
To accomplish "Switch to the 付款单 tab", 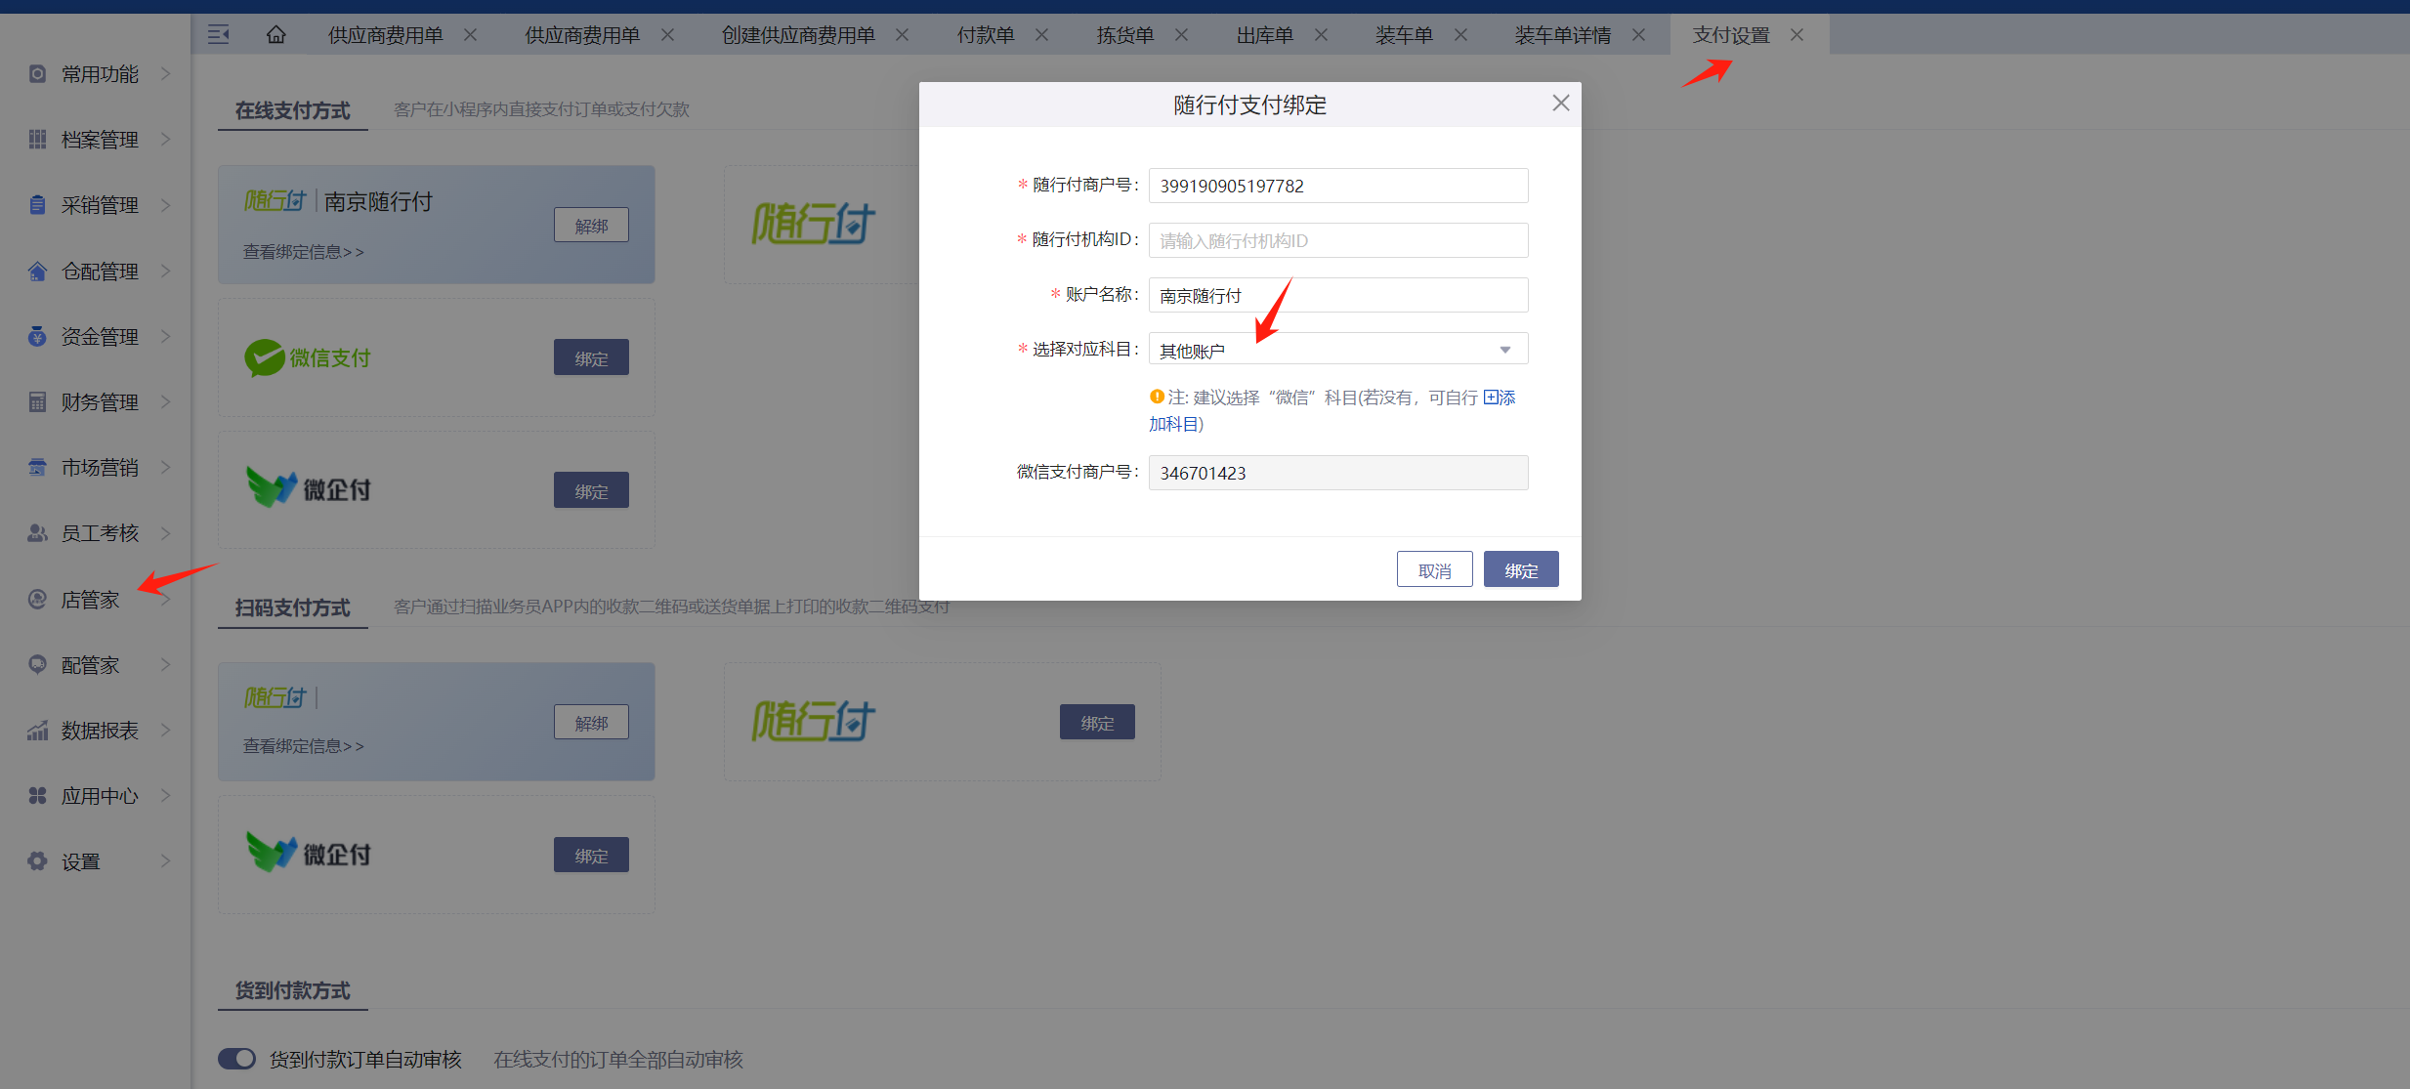I will pos(985,35).
